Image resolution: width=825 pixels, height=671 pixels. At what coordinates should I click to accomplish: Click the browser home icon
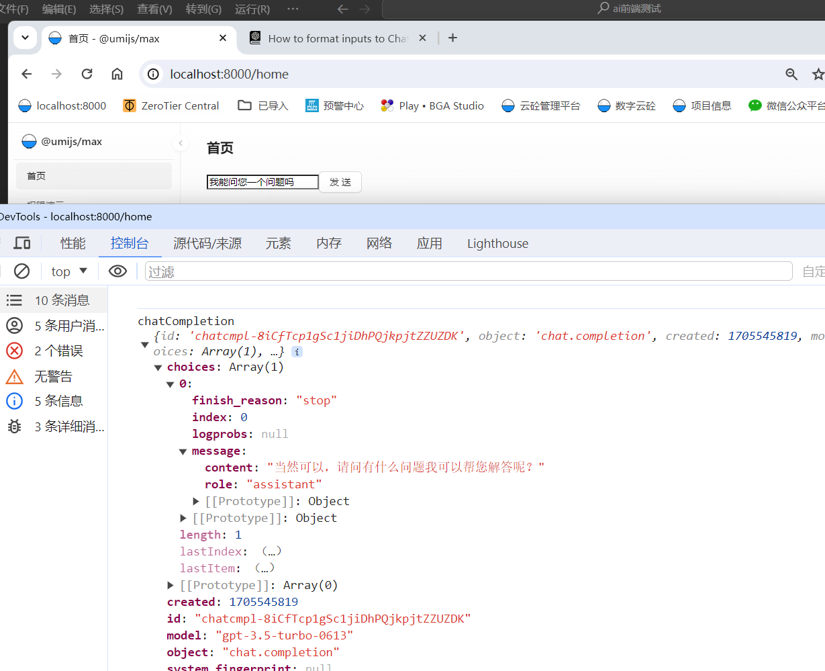(117, 74)
